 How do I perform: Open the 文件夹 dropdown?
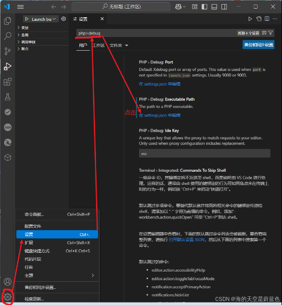(x=119, y=45)
